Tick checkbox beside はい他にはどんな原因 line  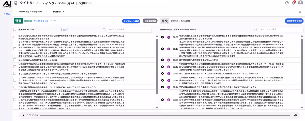coord(15,60)
